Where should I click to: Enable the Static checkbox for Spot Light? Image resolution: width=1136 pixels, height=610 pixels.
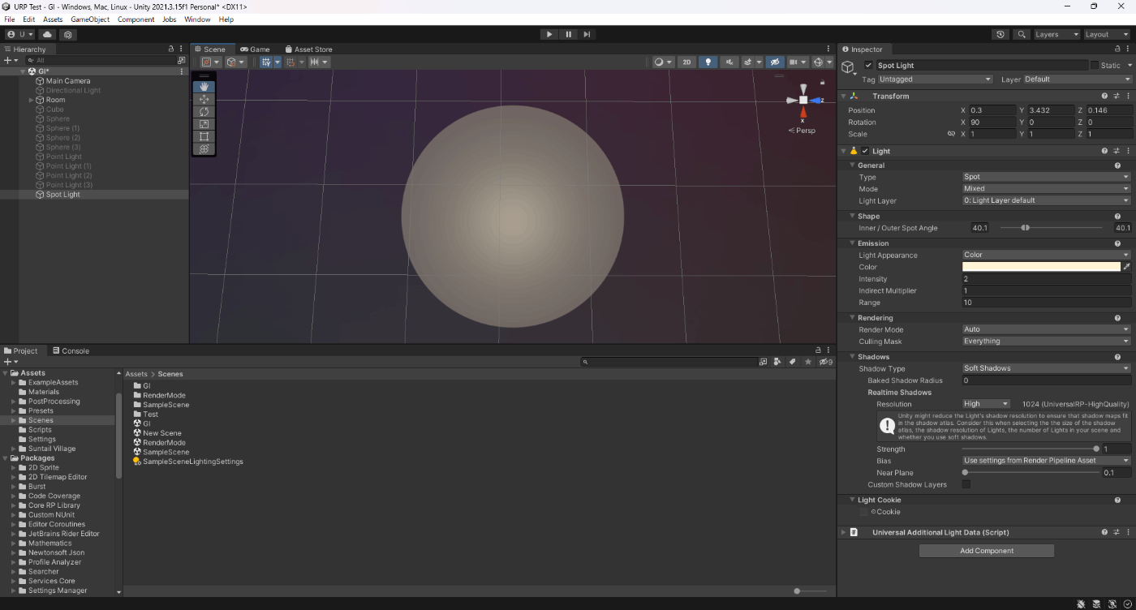pos(1094,66)
